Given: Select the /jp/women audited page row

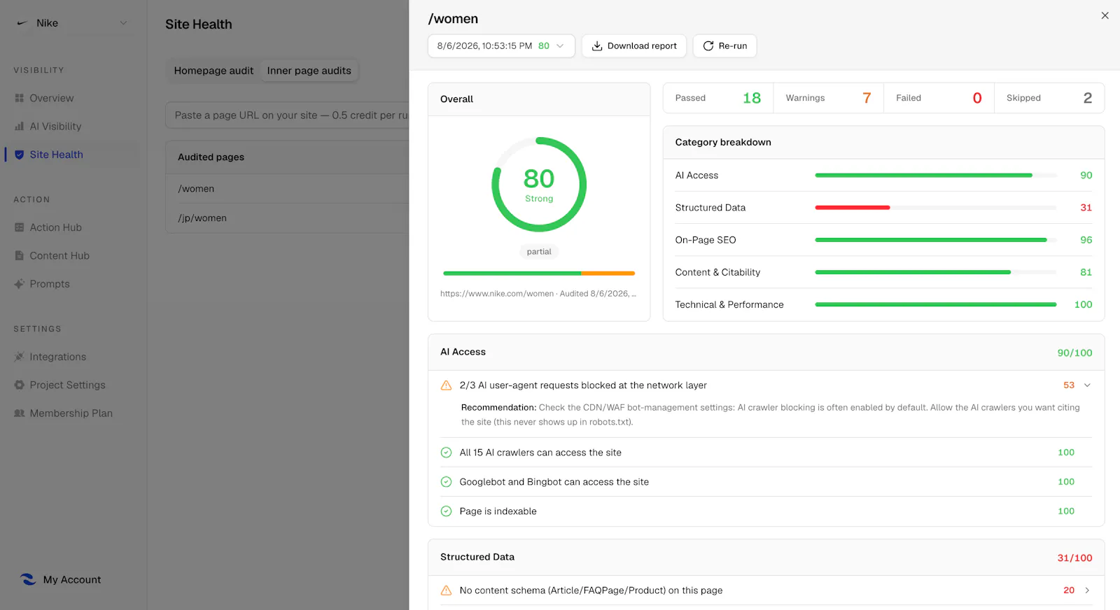Looking at the screenshot, I should [x=287, y=218].
